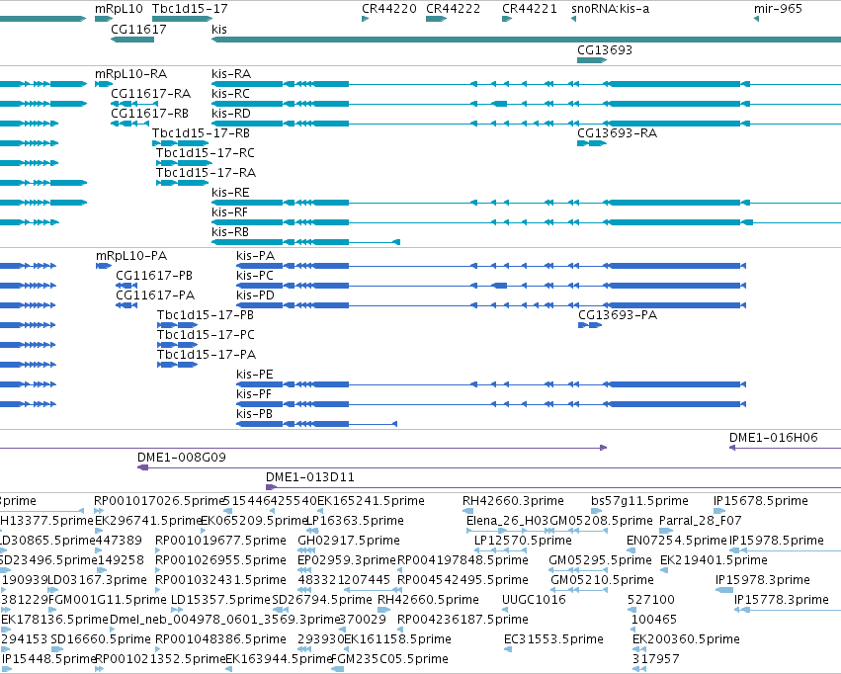This screenshot has width=841, height=674.
Task: Click the kis-RA transcript label
Action: (231, 73)
